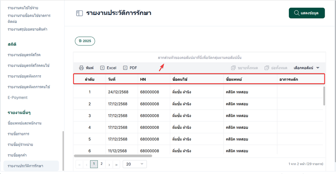The height and width of the screenshot is (174, 336).
Task: Sort by the ชื่อคนไข้ column header
Action: pyautogui.click(x=197, y=79)
